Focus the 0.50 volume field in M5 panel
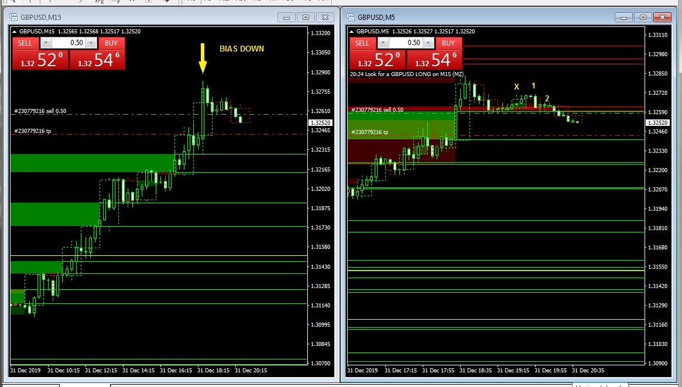 406,43
